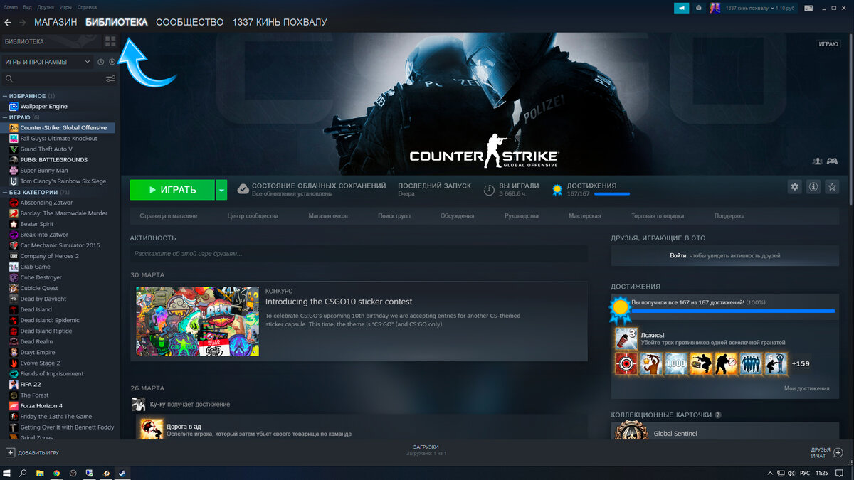
Task: Go forward with the right arrow
Action: tap(23, 22)
